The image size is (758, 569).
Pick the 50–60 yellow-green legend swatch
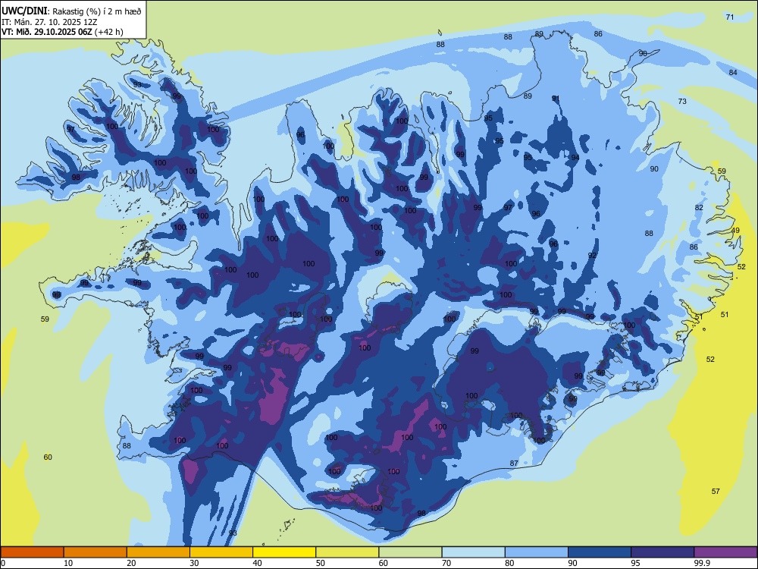pyautogui.click(x=347, y=552)
